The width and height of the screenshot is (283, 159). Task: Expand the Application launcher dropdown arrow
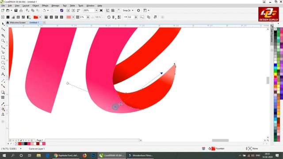pyautogui.click(x=149, y=11)
